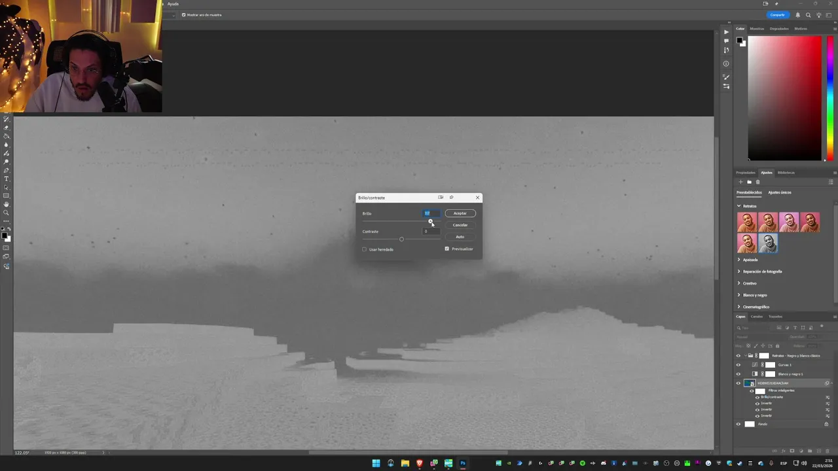Toggle Filtros inteligentes visibility eye

pyautogui.click(x=752, y=391)
